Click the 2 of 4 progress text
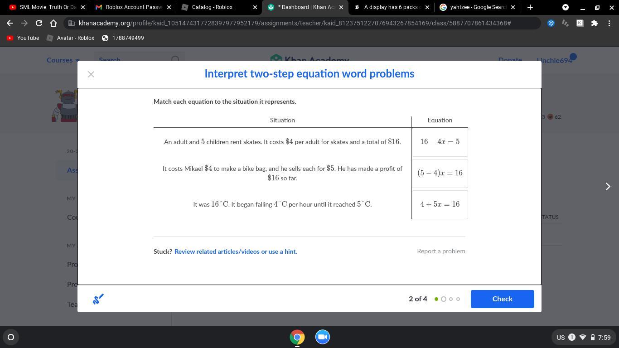 pos(418,299)
